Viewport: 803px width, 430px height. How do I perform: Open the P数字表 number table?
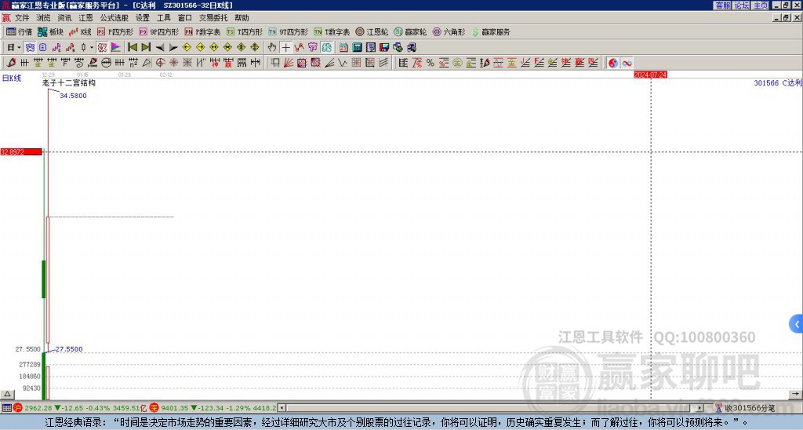click(x=202, y=31)
